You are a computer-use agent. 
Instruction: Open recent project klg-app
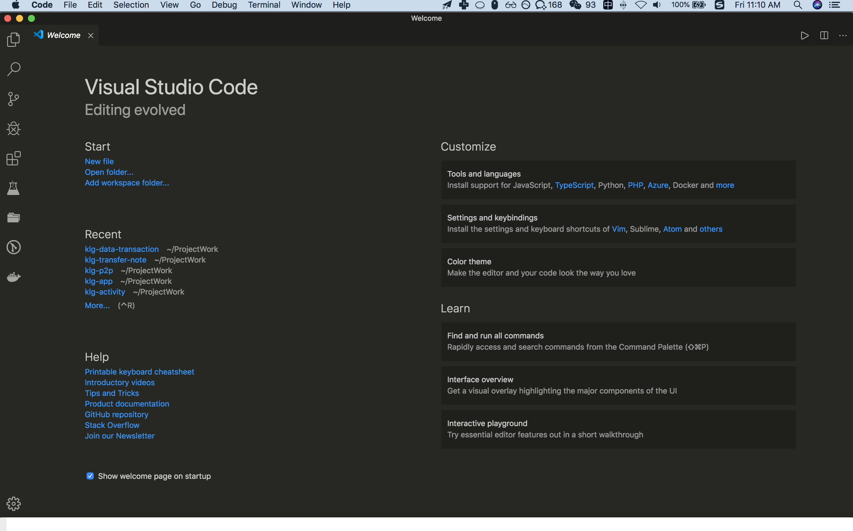click(98, 281)
